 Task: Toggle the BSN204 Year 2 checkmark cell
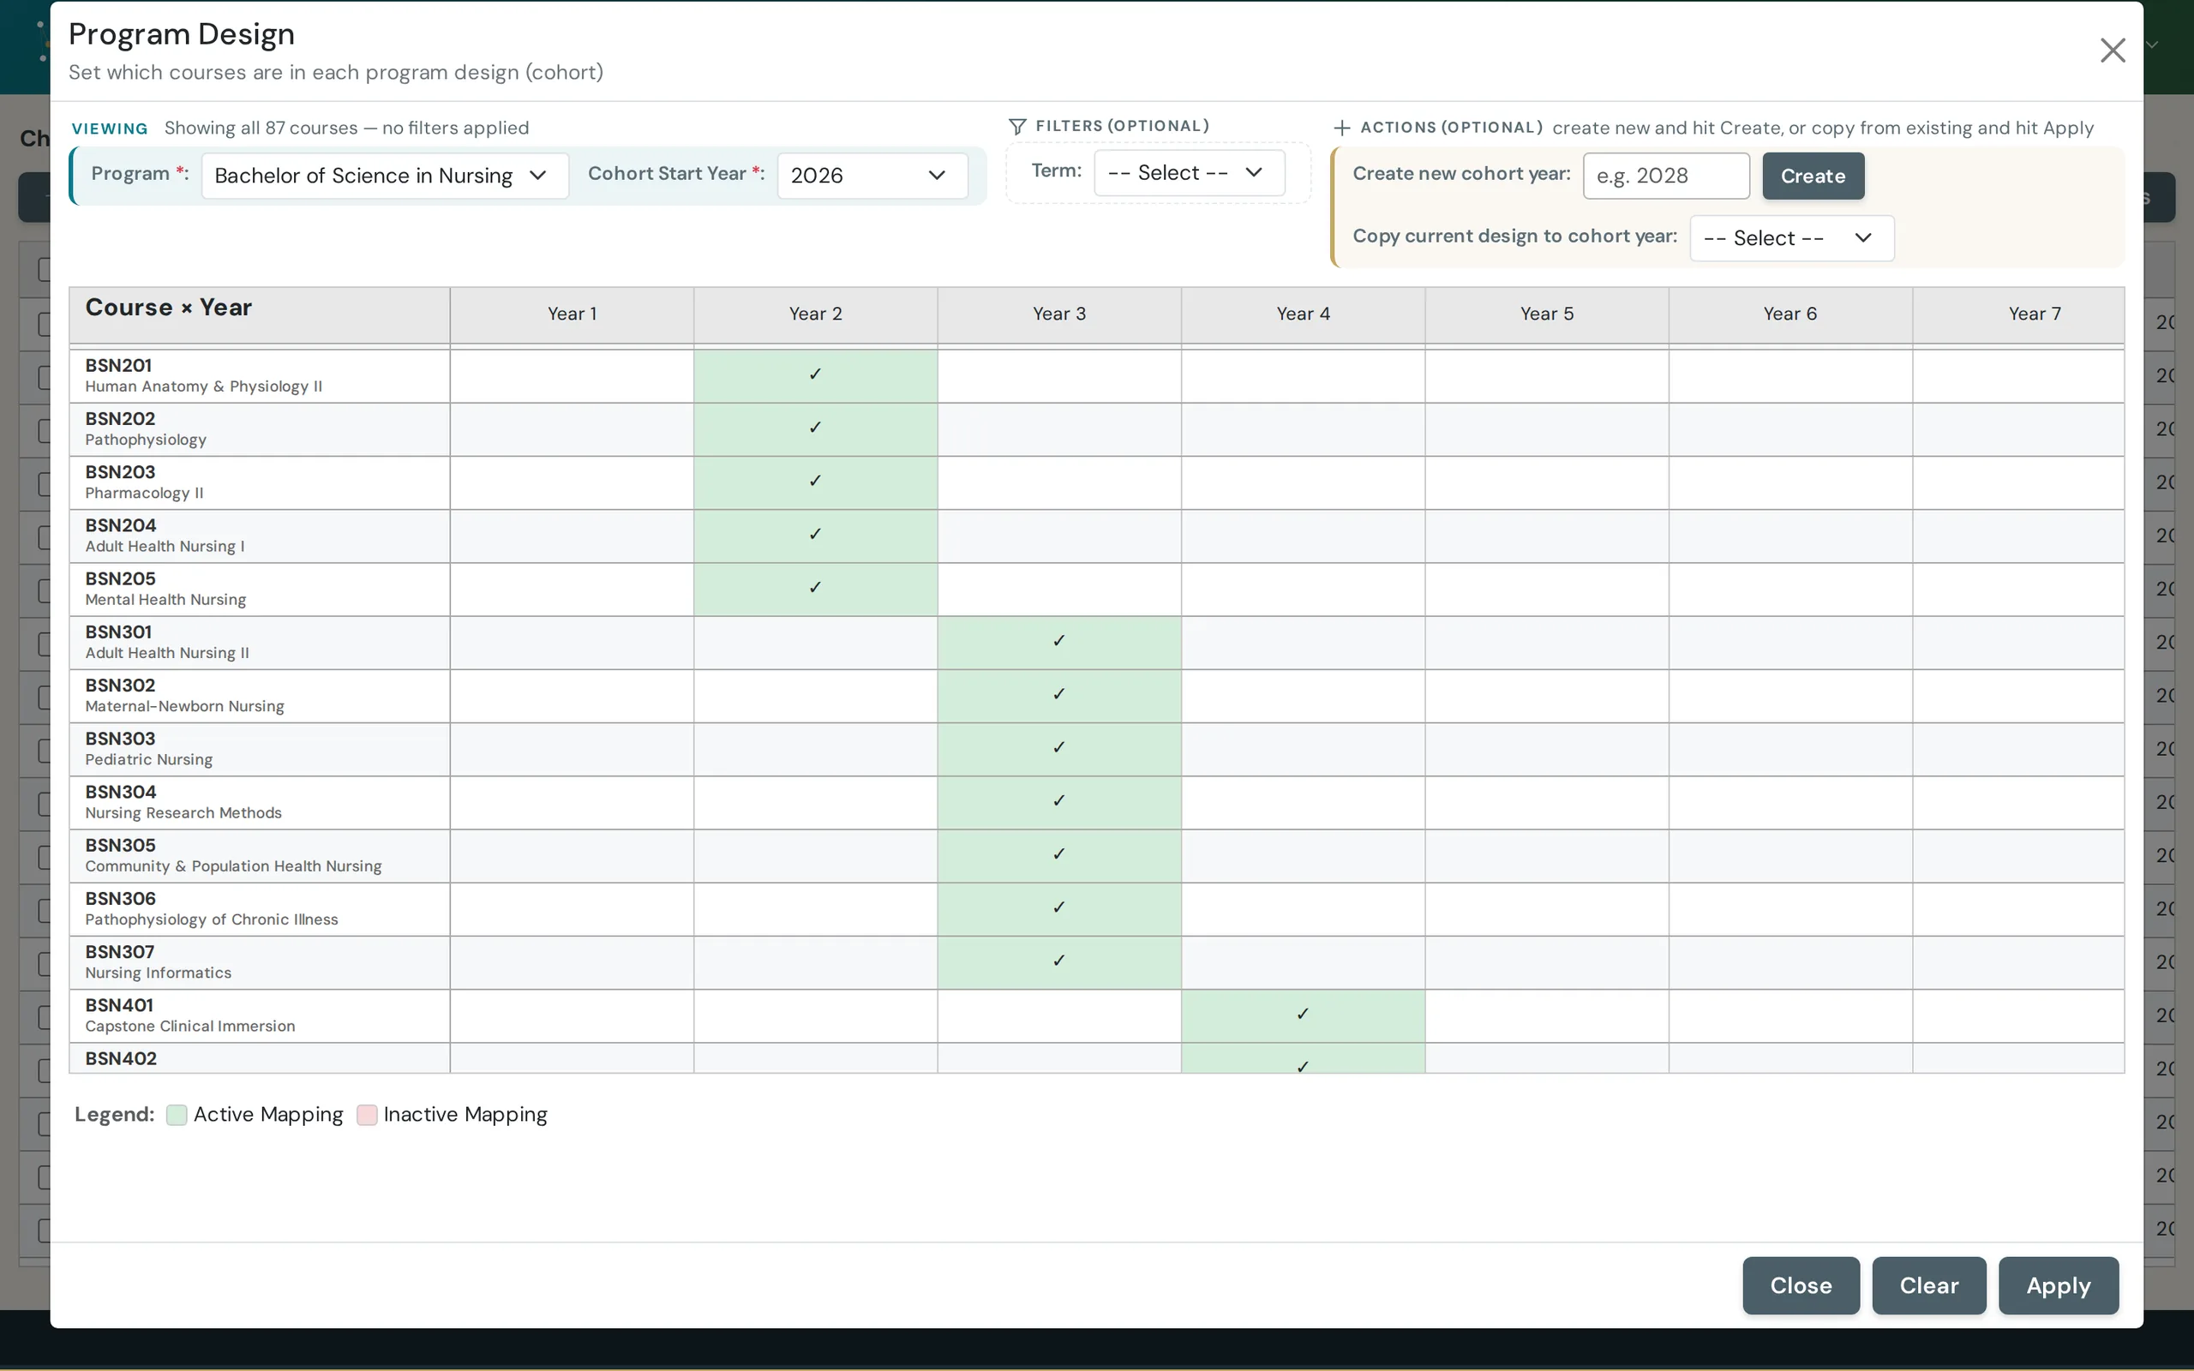815,536
